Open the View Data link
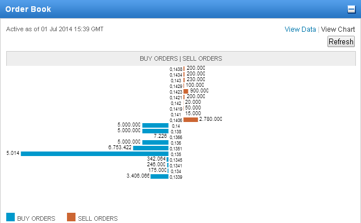361x223 pixels. [300, 30]
